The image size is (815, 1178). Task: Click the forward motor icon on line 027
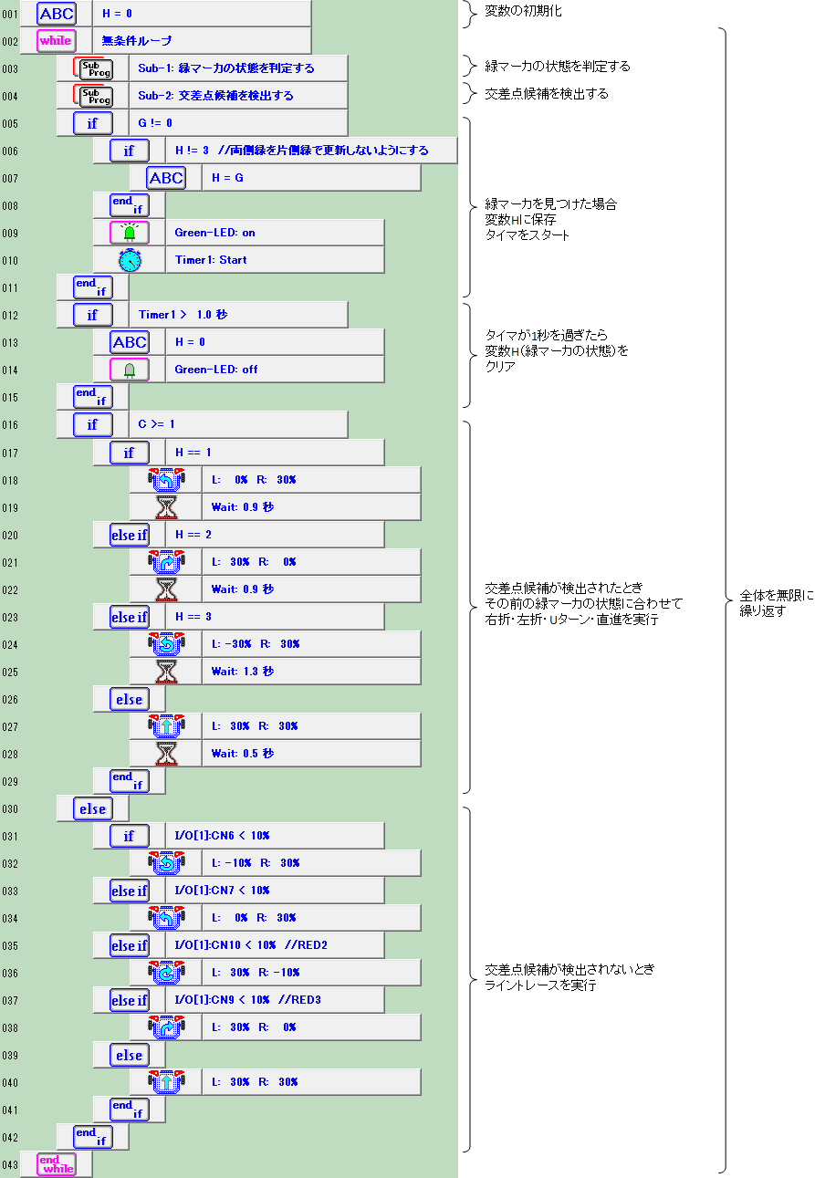pos(166,725)
